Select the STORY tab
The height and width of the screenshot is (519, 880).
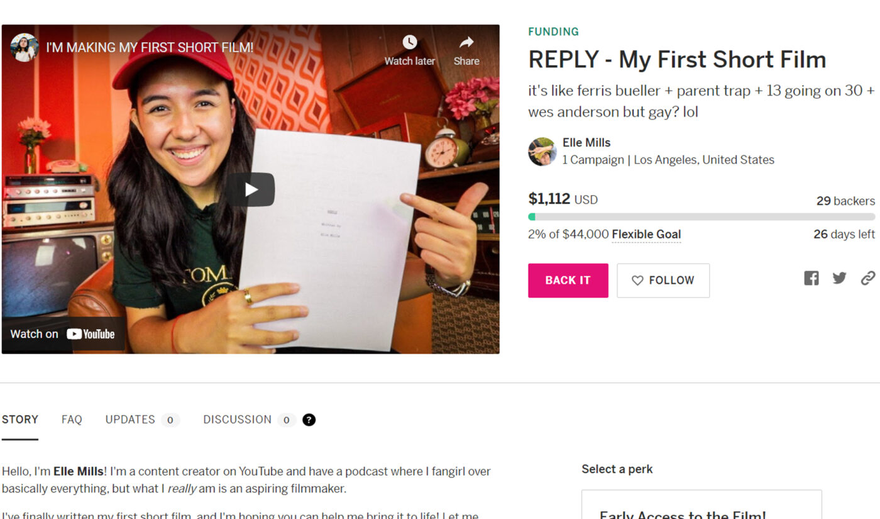pos(19,419)
